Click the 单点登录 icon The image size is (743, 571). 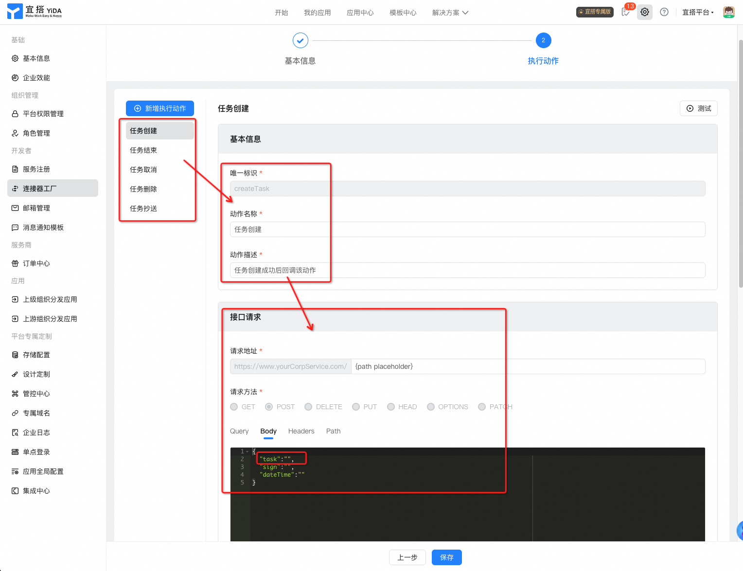point(15,452)
